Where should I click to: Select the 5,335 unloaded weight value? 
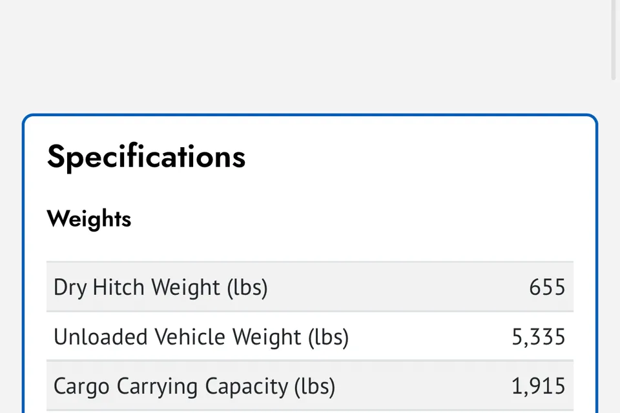tap(539, 337)
